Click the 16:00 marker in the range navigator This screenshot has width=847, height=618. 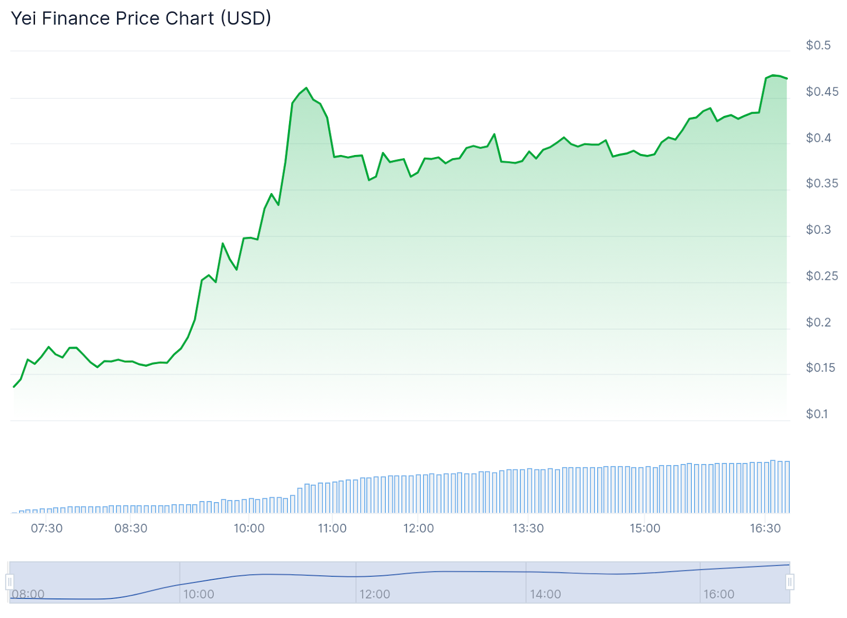718,594
